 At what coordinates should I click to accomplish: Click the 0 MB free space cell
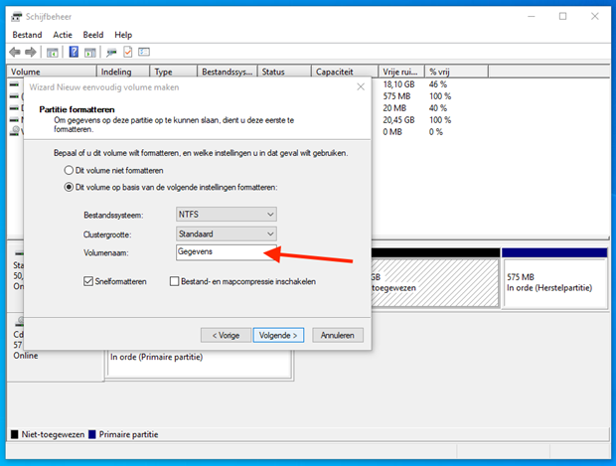[x=392, y=131]
